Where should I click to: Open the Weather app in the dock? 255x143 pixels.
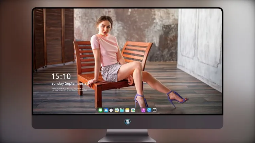coord(106,110)
